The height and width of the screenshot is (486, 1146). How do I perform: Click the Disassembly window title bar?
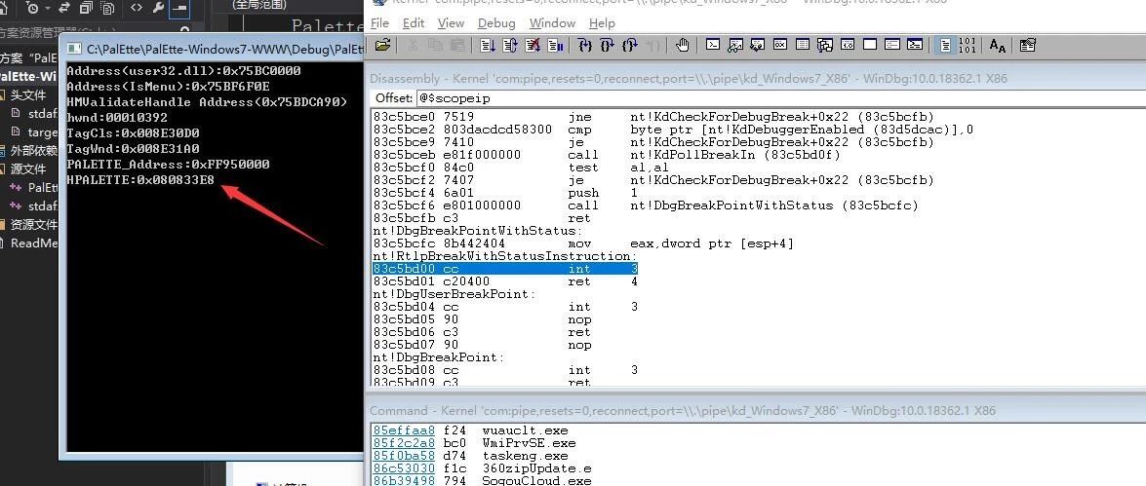[757, 78]
